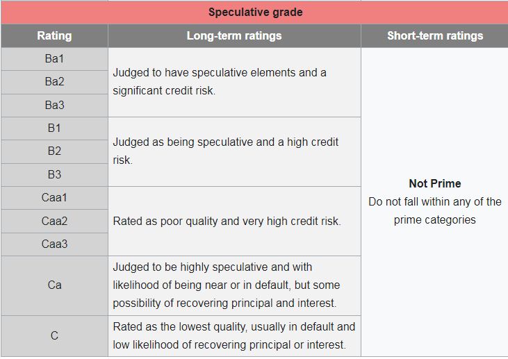508x359 pixels.
Task: Select the Caa1 rating cell
Action: tap(54, 198)
